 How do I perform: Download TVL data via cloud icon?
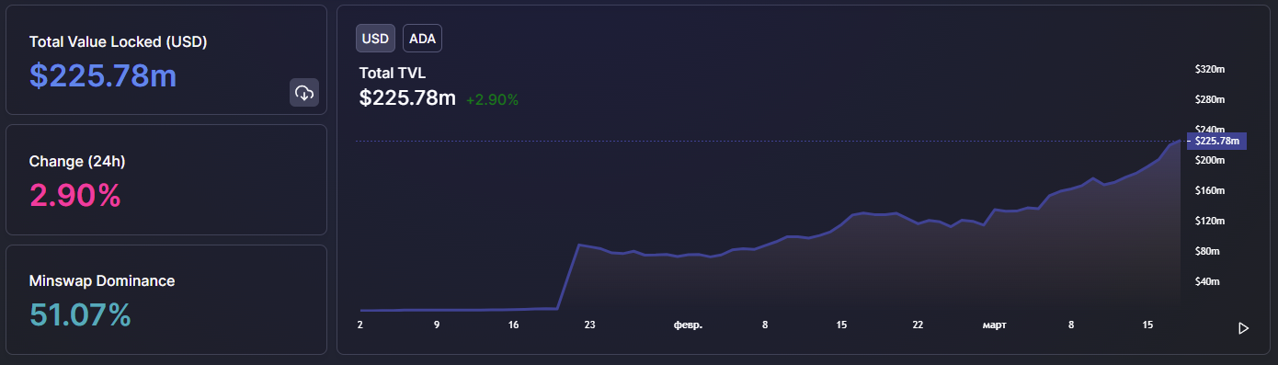pyautogui.click(x=304, y=93)
